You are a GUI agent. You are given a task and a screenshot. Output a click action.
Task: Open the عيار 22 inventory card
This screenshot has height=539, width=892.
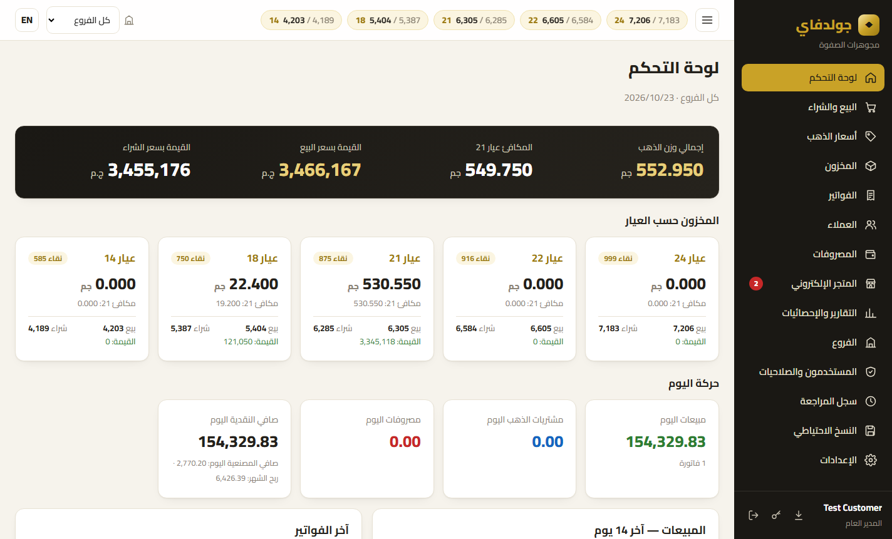[x=509, y=299]
